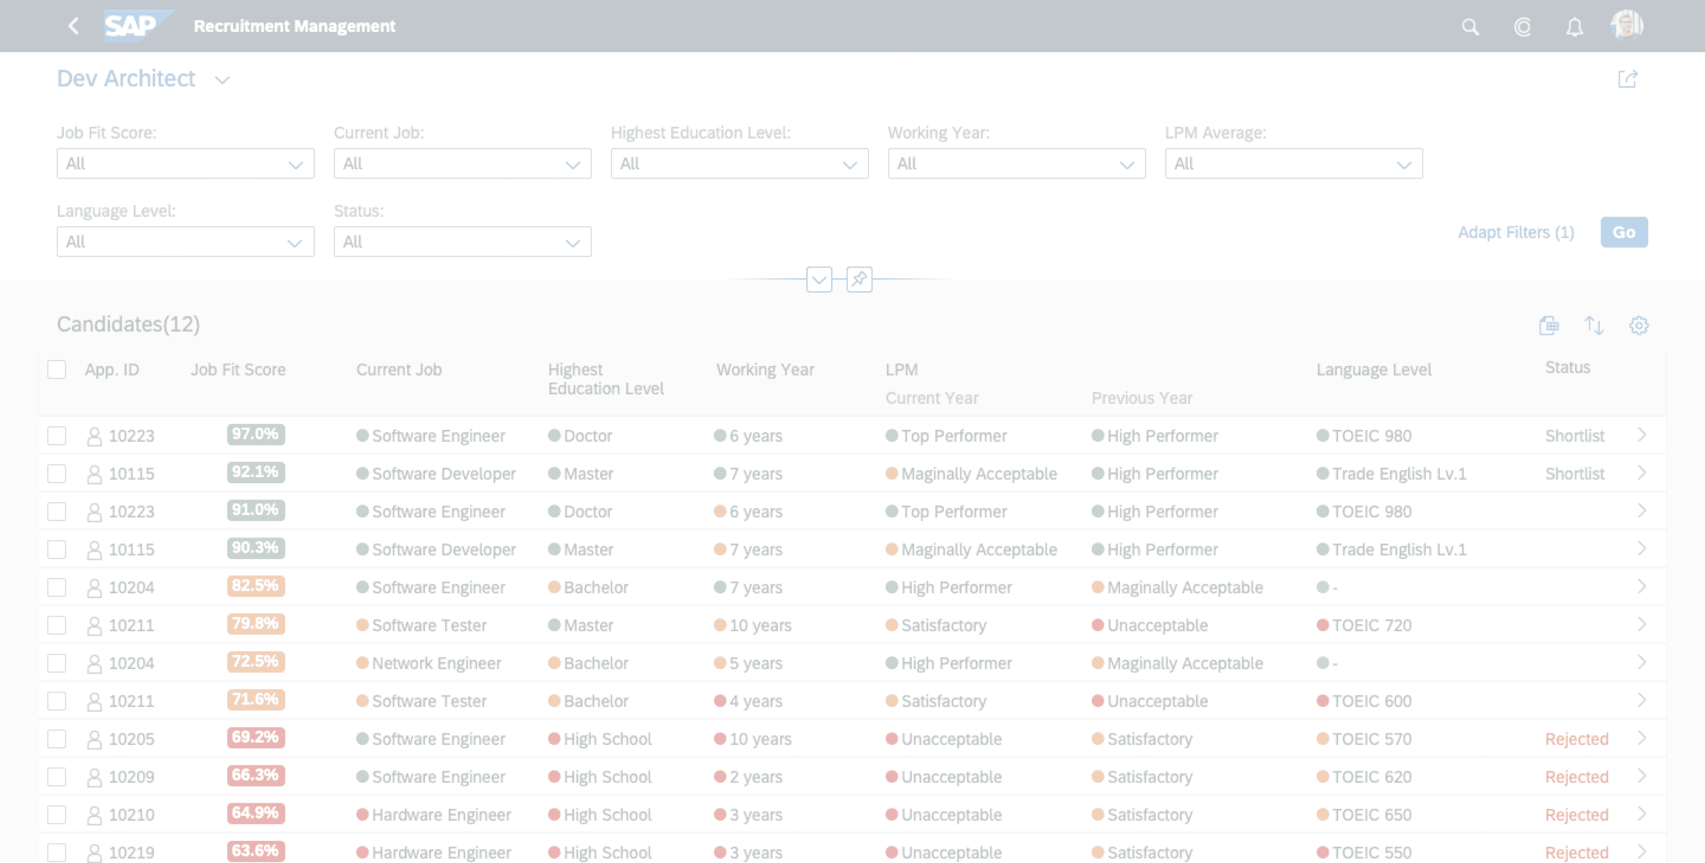Expand the Job Fit Score filter dropdown

tap(295, 164)
